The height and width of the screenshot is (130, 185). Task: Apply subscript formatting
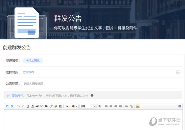[46, 106]
